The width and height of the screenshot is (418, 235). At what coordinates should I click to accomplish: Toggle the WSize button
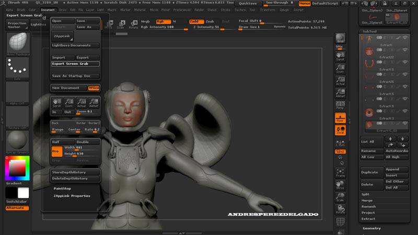point(94,88)
